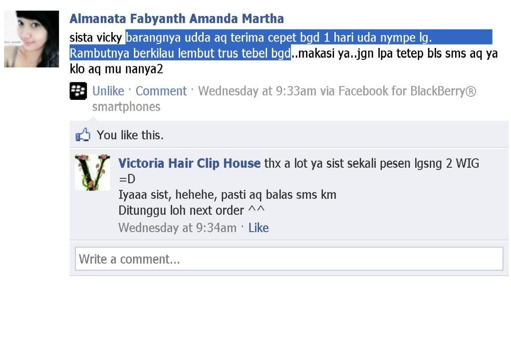Click the thumbs-up like icon
The width and height of the screenshot is (511, 355).
pyautogui.click(x=83, y=135)
